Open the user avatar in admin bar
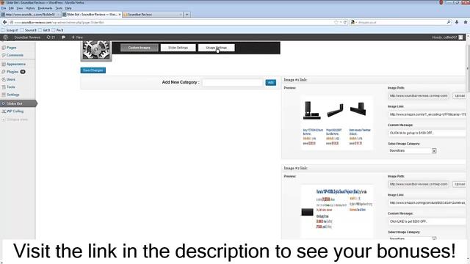Image resolution: width=470 pixels, height=264 pixels. pyautogui.click(x=460, y=37)
